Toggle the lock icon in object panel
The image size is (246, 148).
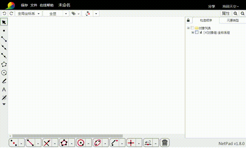(x=188, y=20)
